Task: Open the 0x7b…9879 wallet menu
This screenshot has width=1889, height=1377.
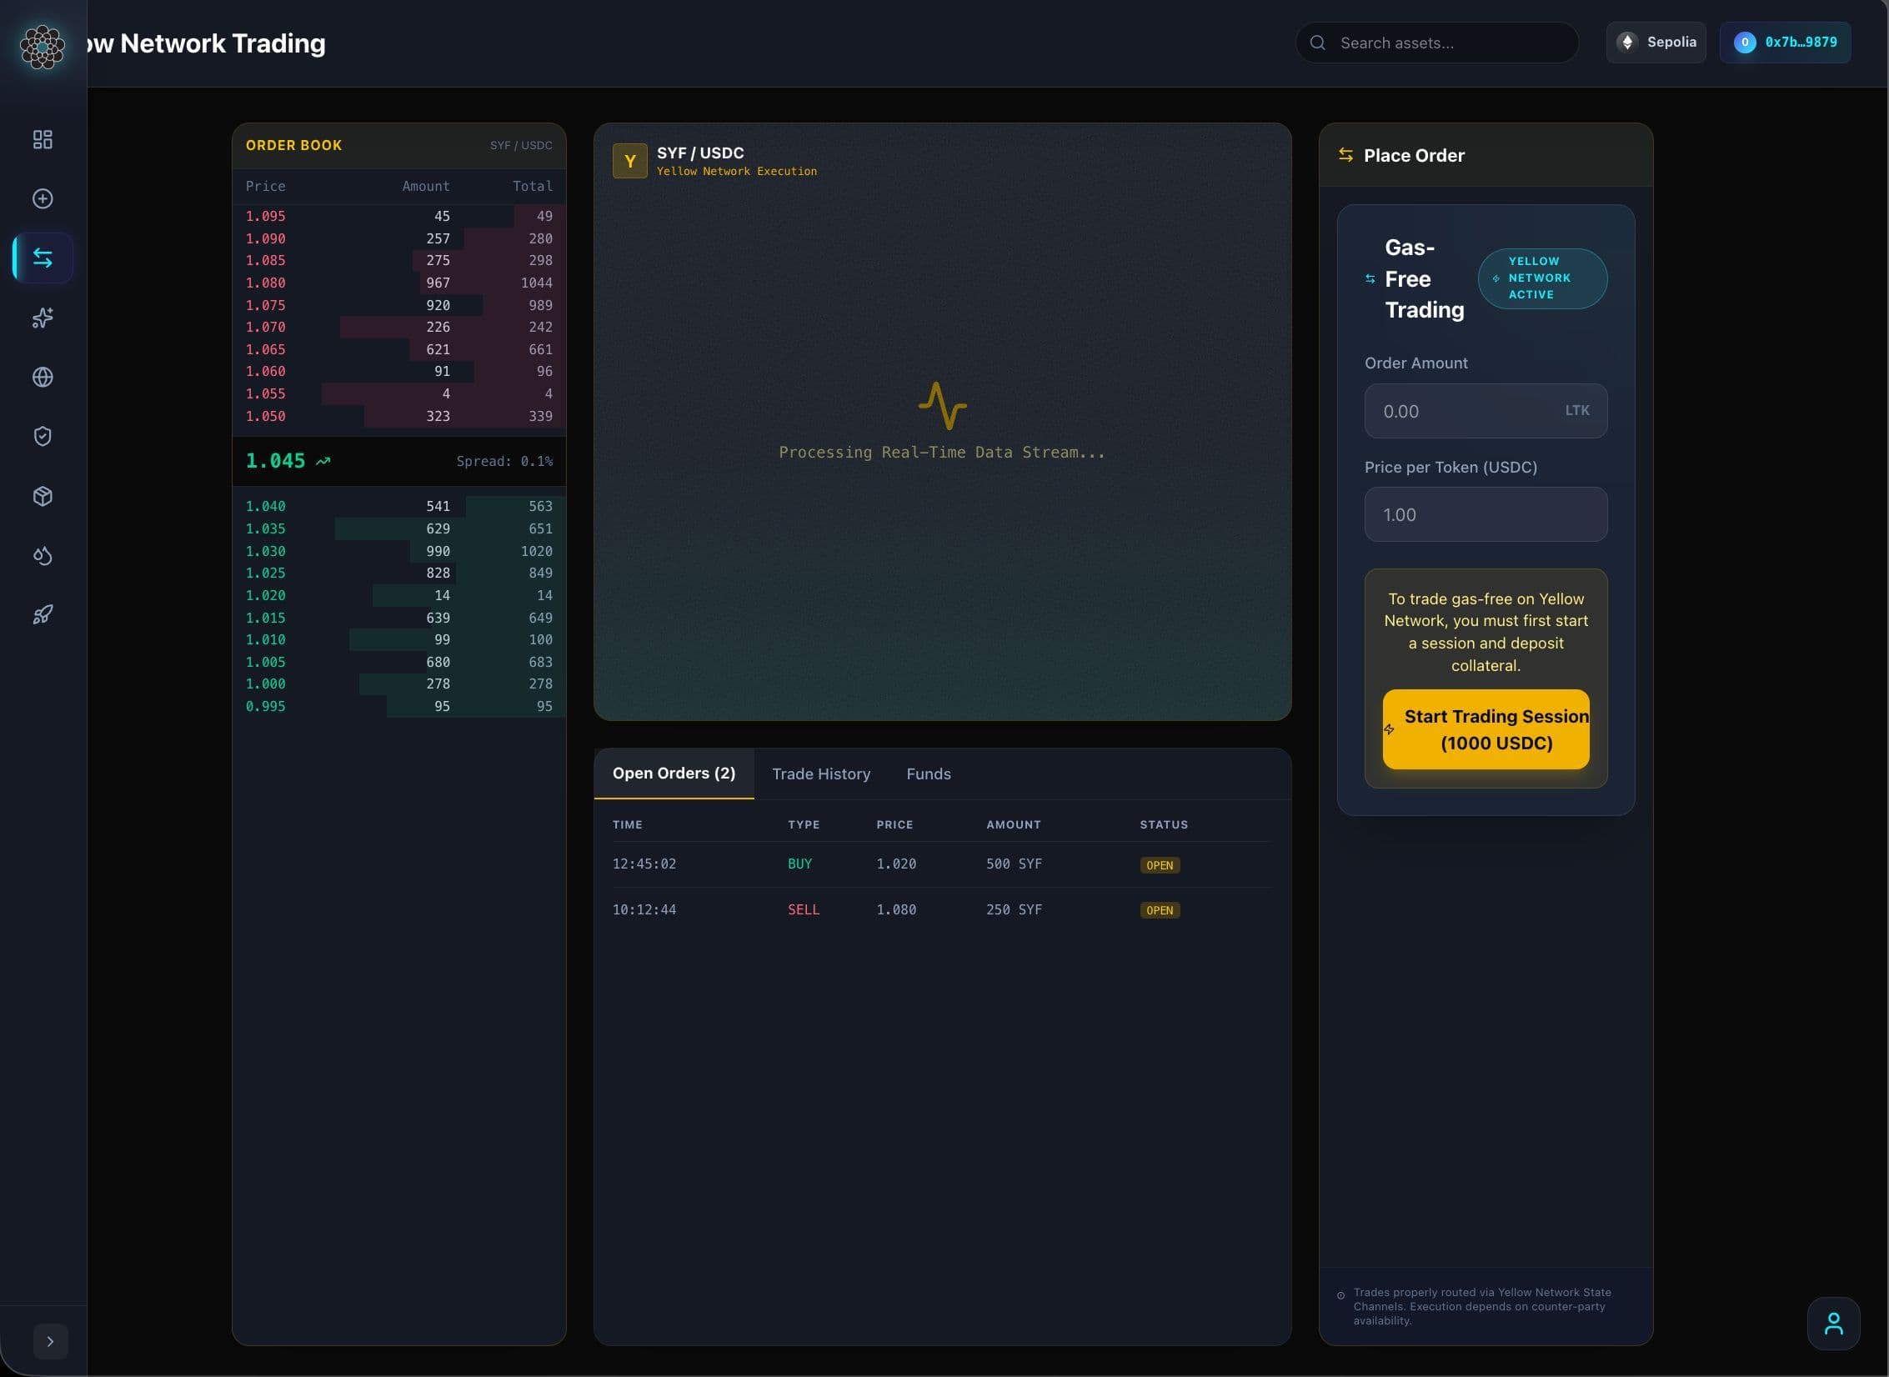Action: coord(1784,42)
